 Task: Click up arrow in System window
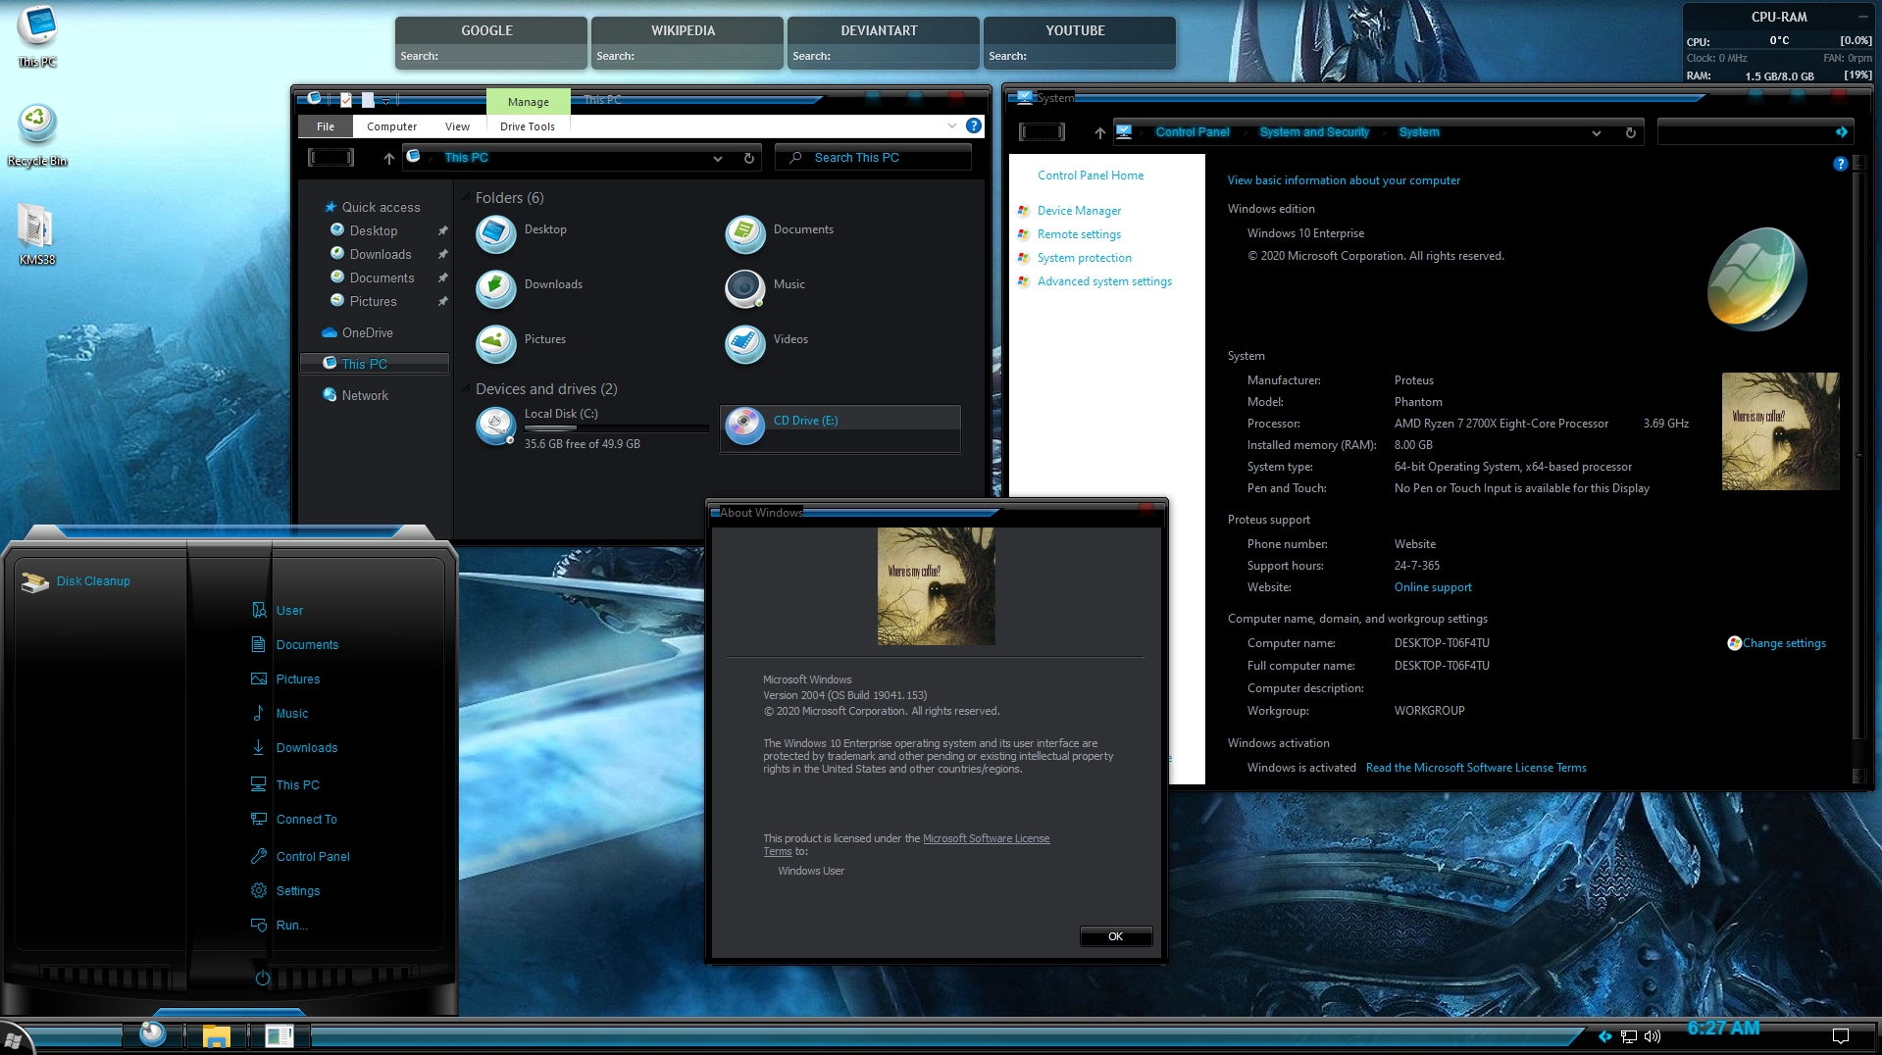click(x=1100, y=133)
